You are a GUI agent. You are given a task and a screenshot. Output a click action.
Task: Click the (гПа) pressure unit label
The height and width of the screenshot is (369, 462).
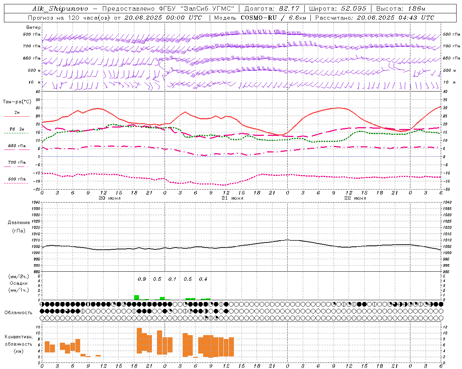(19, 231)
